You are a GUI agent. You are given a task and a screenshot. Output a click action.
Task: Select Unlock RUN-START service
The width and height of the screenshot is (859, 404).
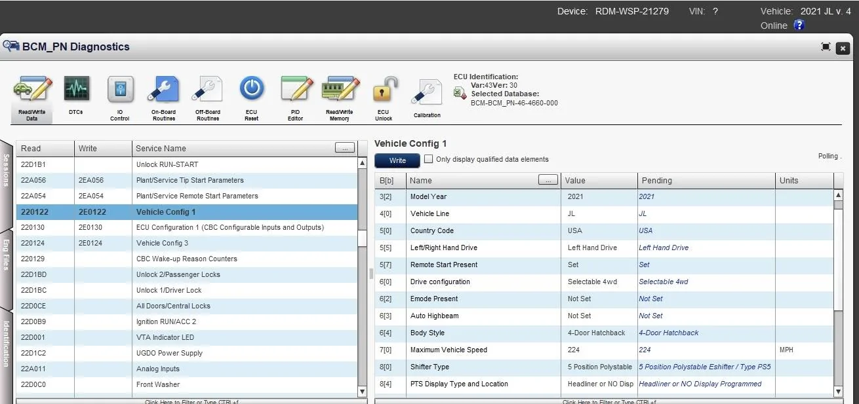click(187, 165)
